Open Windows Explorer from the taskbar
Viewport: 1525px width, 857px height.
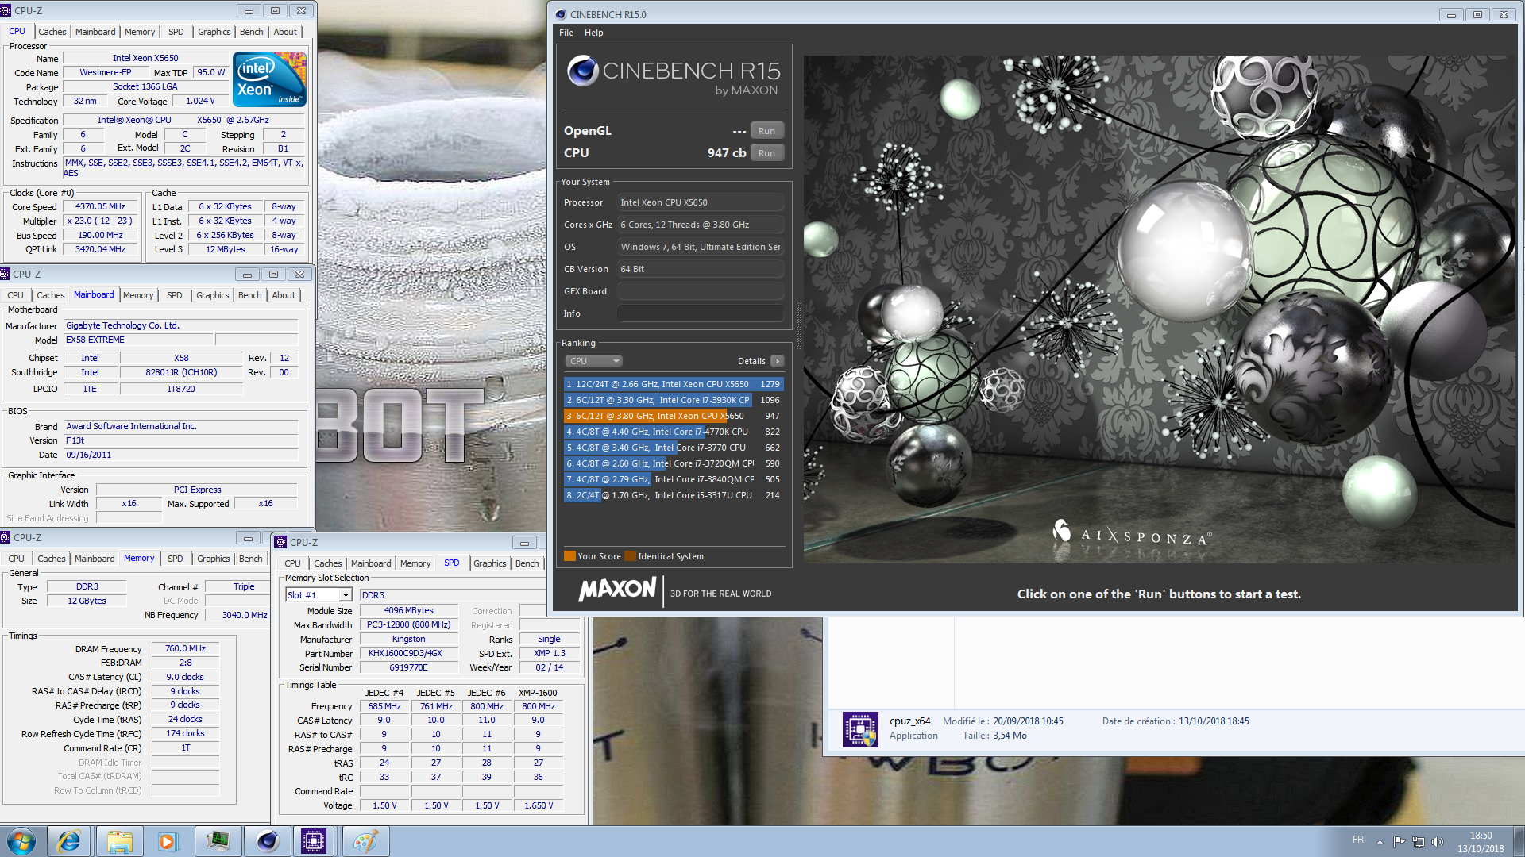(x=119, y=841)
